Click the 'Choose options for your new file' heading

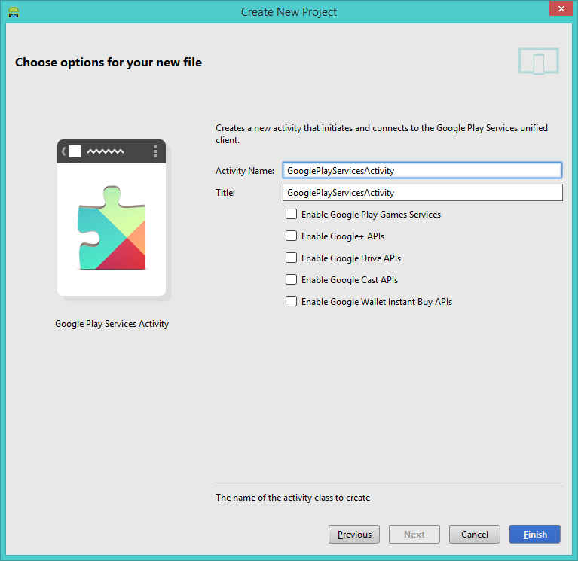click(x=109, y=63)
